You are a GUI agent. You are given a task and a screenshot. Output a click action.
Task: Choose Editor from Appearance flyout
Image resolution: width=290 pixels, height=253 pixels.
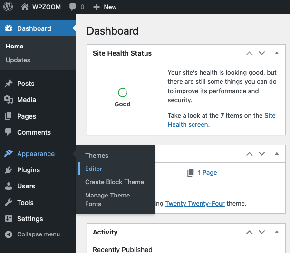pyautogui.click(x=94, y=169)
